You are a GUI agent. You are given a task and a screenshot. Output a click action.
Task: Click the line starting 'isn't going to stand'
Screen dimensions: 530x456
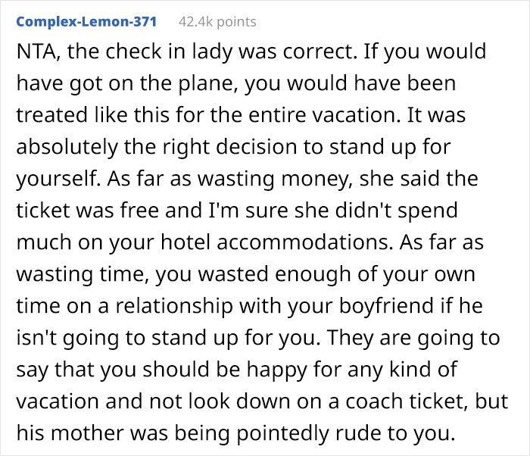pos(258,338)
